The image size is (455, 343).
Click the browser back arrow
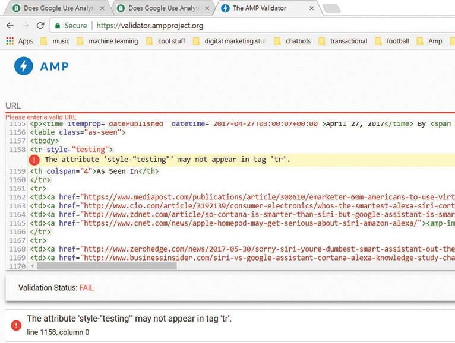click(x=10, y=26)
